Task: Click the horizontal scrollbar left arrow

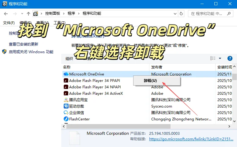Action: tap(64, 127)
